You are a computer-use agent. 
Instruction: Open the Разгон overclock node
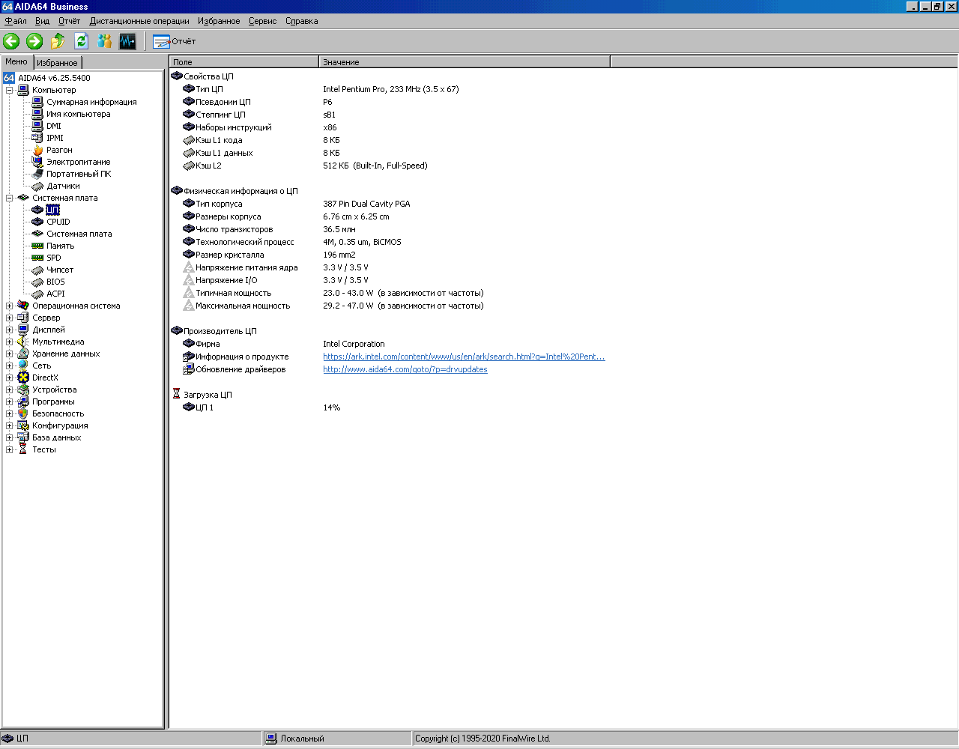[x=59, y=150]
